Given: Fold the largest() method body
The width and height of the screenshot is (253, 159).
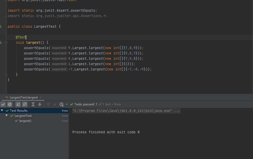Looking at the screenshot, I should pos(6,43).
